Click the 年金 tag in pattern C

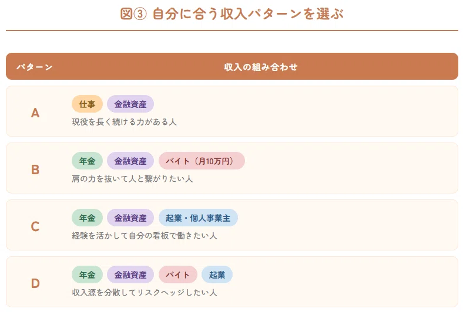pos(87,218)
